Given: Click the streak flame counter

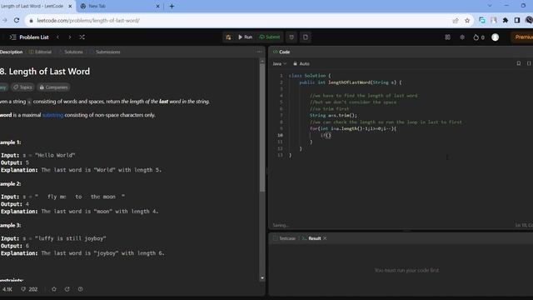Looking at the screenshot, I should (479, 37).
